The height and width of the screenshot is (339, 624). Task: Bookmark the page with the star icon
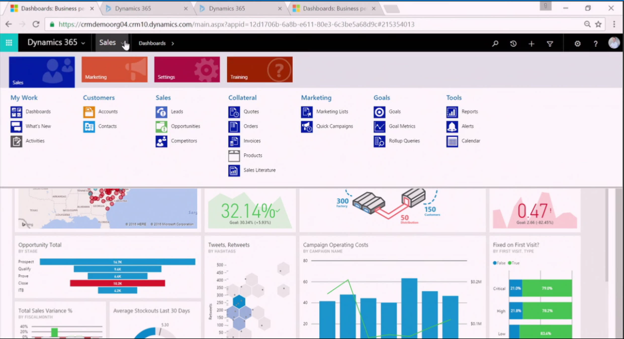coord(598,24)
